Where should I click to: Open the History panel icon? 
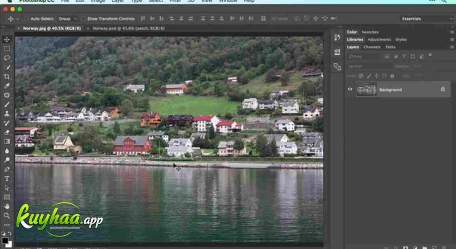tap(337, 37)
